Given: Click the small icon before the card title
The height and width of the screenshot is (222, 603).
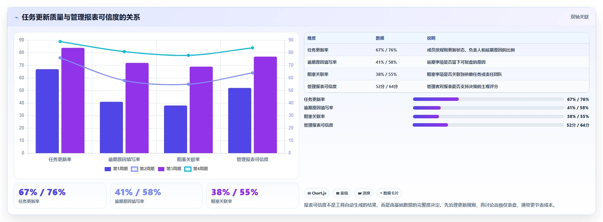Looking at the screenshot, I should (x=16, y=17).
